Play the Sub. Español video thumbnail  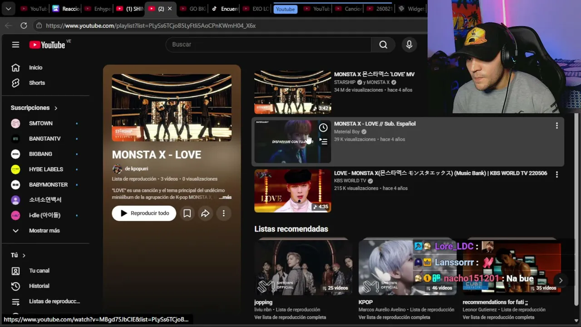(x=293, y=142)
